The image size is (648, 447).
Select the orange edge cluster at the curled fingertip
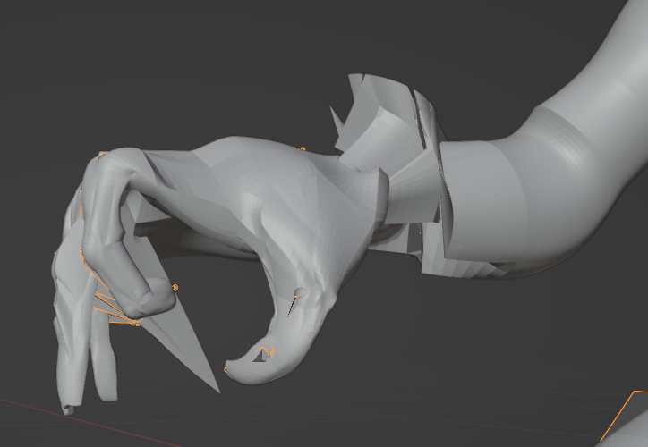(x=134, y=321)
